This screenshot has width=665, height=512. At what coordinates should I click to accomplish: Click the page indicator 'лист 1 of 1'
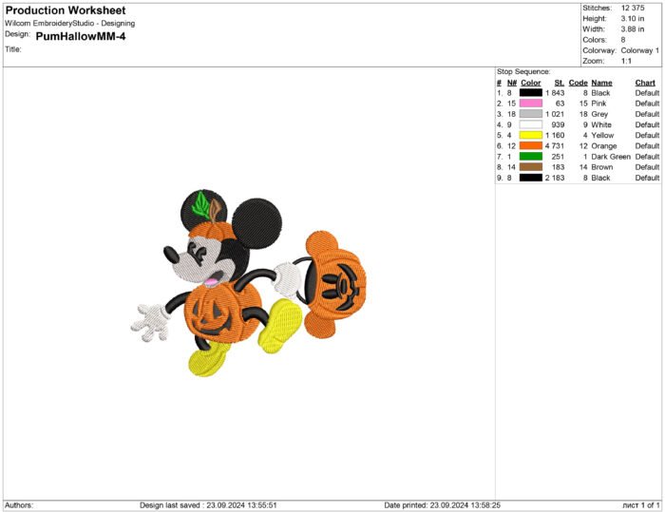coord(641,505)
